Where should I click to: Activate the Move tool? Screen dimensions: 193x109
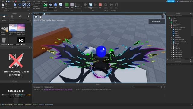click(20, 5)
